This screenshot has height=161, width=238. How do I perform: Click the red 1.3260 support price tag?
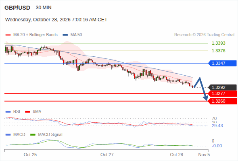[x=222, y=101]
